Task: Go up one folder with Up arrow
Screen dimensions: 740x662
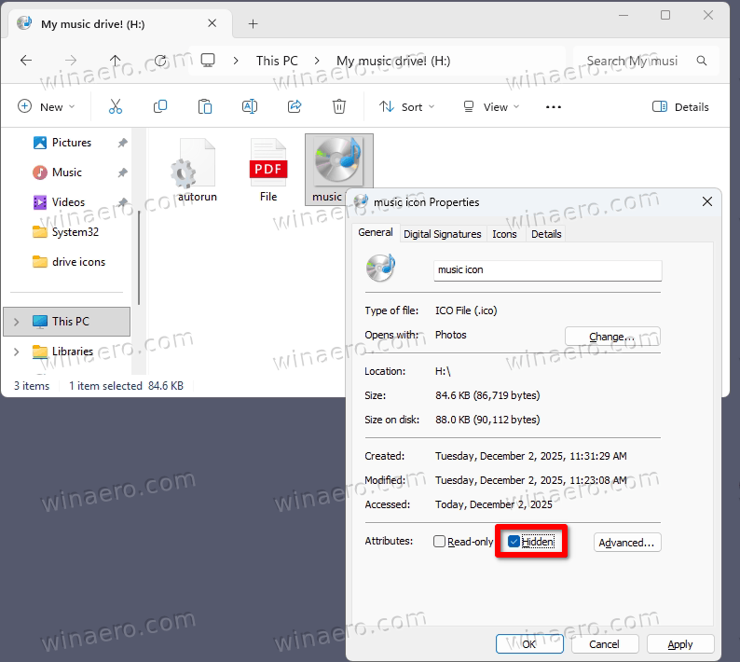Action: tap(116, 61)
